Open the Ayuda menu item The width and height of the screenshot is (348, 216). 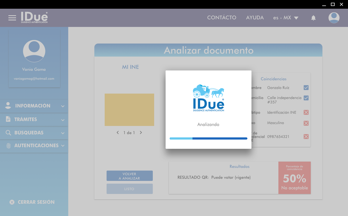[255, 18]
